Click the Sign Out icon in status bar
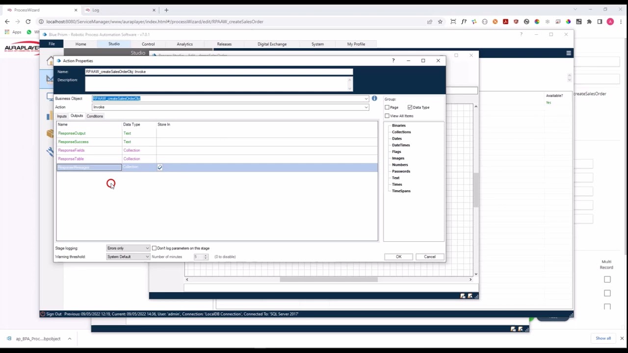Screen dimensions: 628x353 43,314
